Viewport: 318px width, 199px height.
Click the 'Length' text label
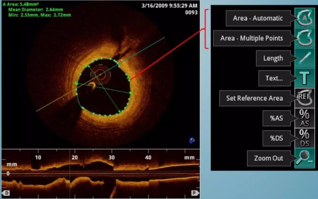(x=273, y=58)
